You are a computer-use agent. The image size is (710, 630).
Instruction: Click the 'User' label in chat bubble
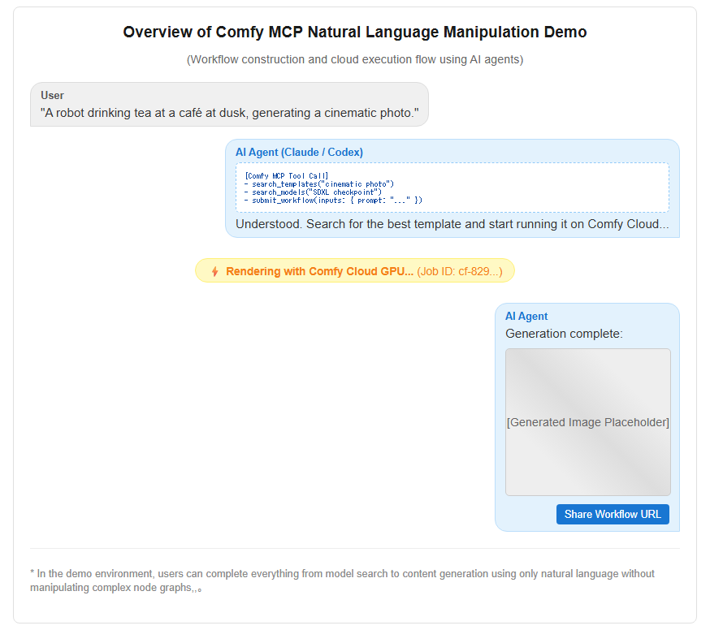tap(52, 95)
